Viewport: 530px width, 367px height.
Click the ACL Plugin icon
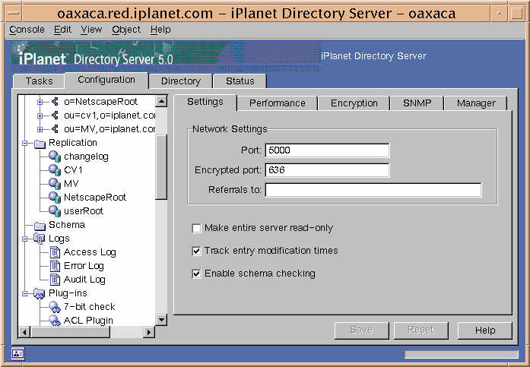[x=55, y=321]
